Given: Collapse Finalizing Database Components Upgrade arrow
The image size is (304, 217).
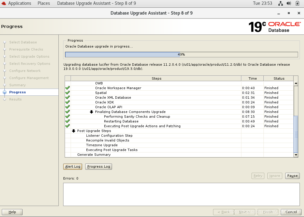Looking at the screenshot, I should [x=91, y=112].
